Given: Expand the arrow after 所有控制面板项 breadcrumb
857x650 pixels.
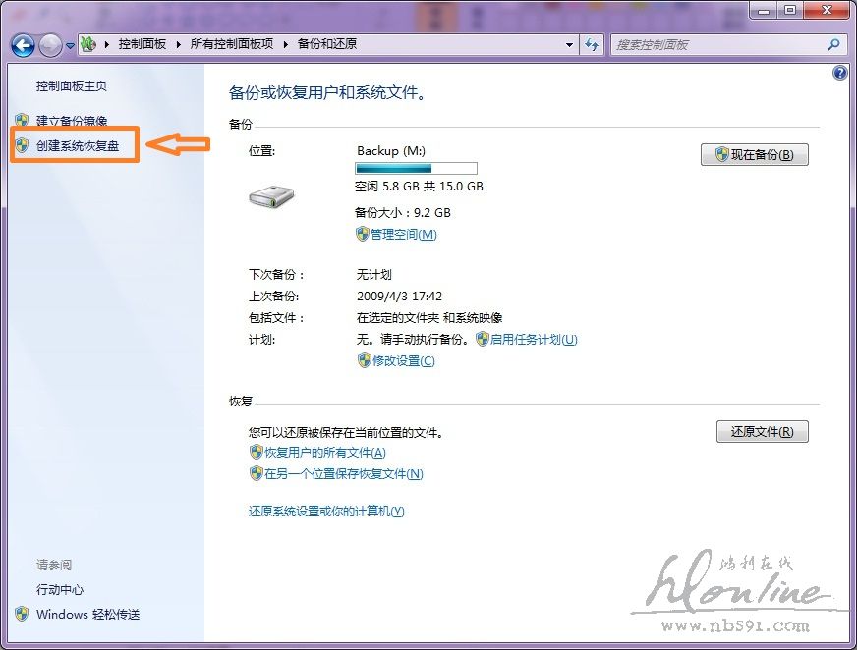Looking at the screenshot, I should (x=285, y=44).
